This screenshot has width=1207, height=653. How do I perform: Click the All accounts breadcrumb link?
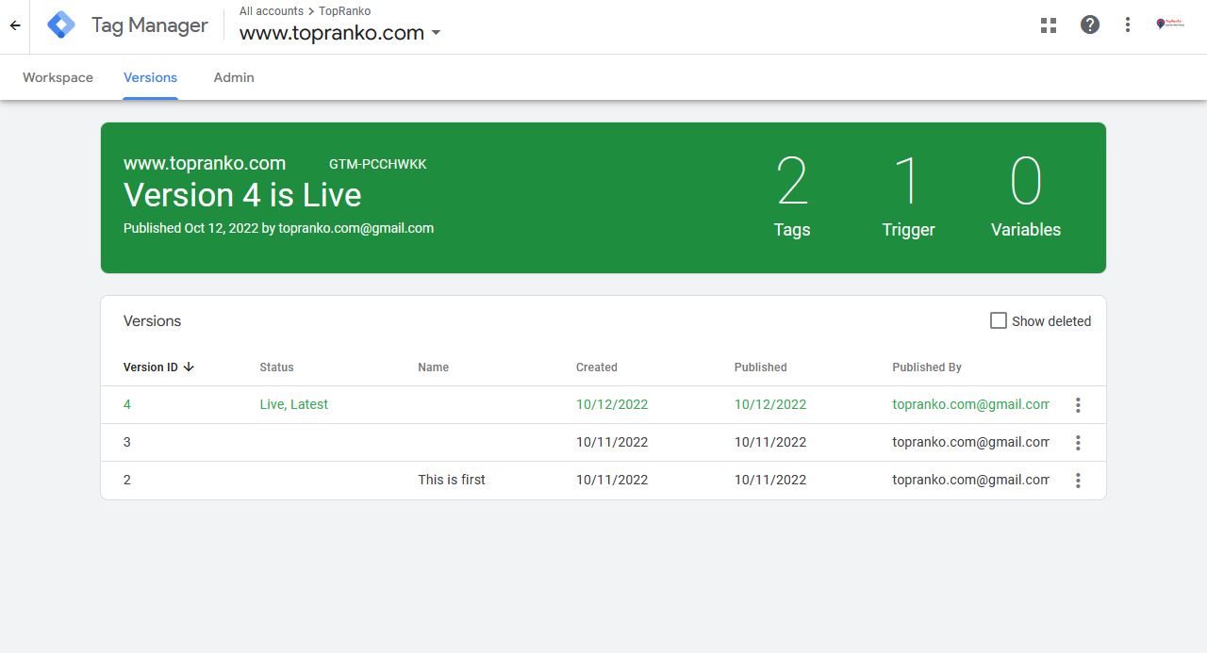tap(272, 11)
